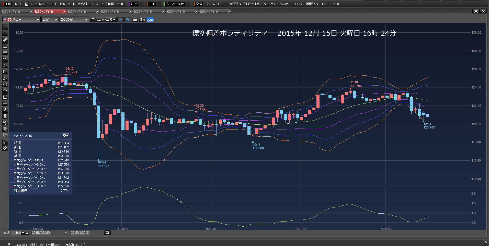Select the eraser tool
The image size is (489, 246).
point(5,142)
